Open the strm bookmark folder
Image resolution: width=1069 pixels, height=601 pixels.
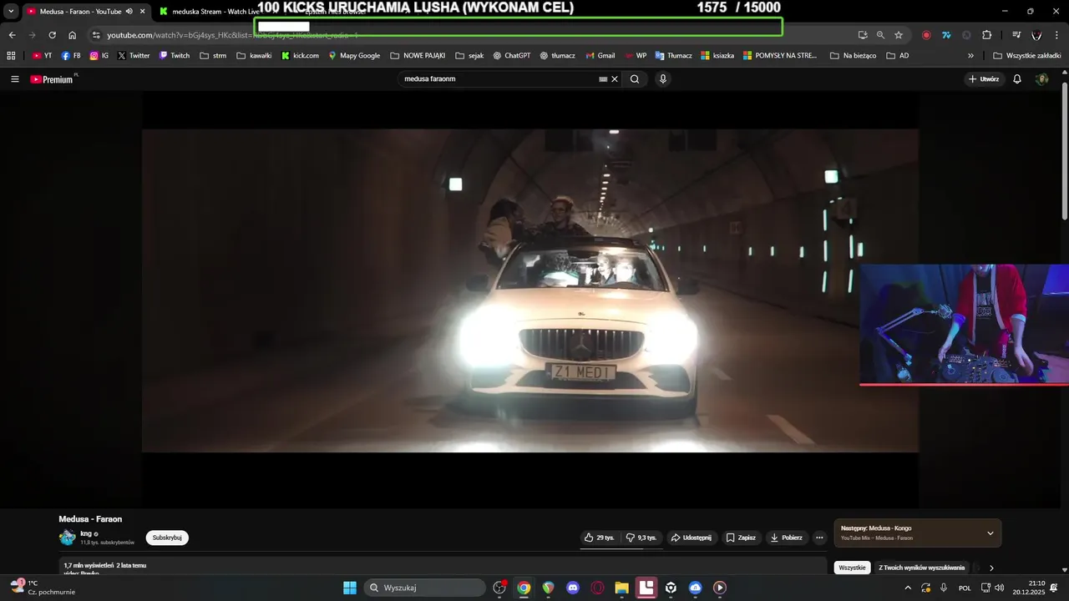tap(213, 56)
